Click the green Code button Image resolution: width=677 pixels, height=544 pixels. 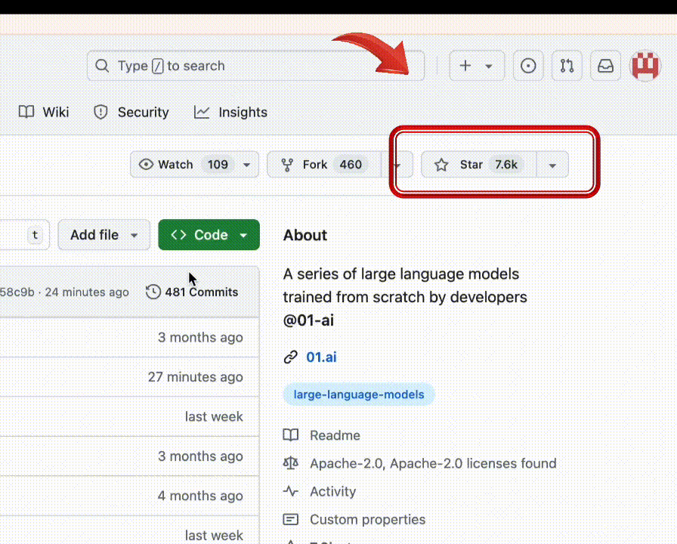click(209, 235)
